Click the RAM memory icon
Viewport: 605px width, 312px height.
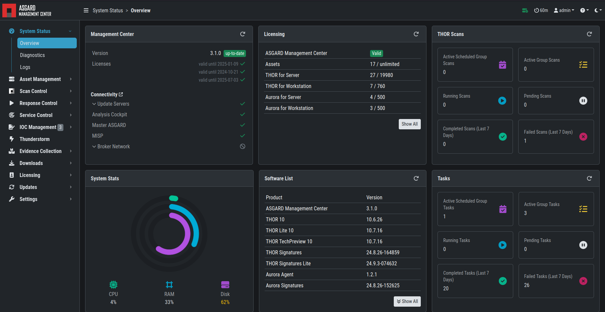point(170,285)
